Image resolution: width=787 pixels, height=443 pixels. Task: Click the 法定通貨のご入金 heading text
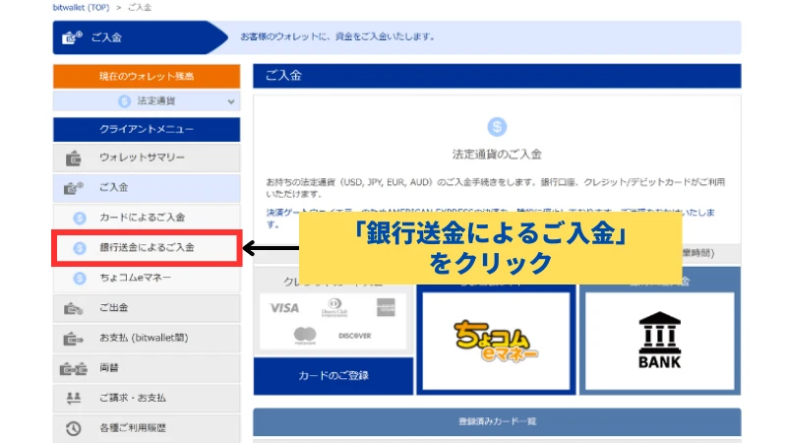tap(497, 155)
